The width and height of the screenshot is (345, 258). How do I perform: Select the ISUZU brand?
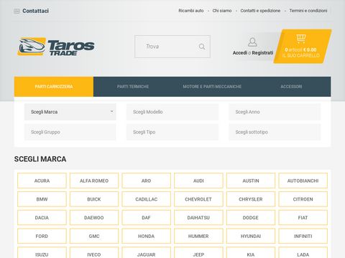point(42,253)
